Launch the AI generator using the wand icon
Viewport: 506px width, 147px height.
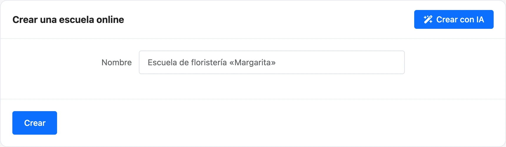coord(428,19)
